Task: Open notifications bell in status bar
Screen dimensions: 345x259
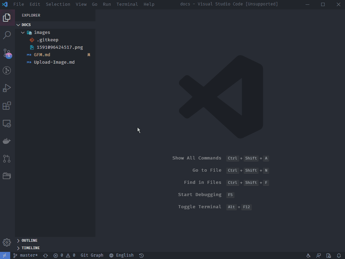Action: [339, 256]
